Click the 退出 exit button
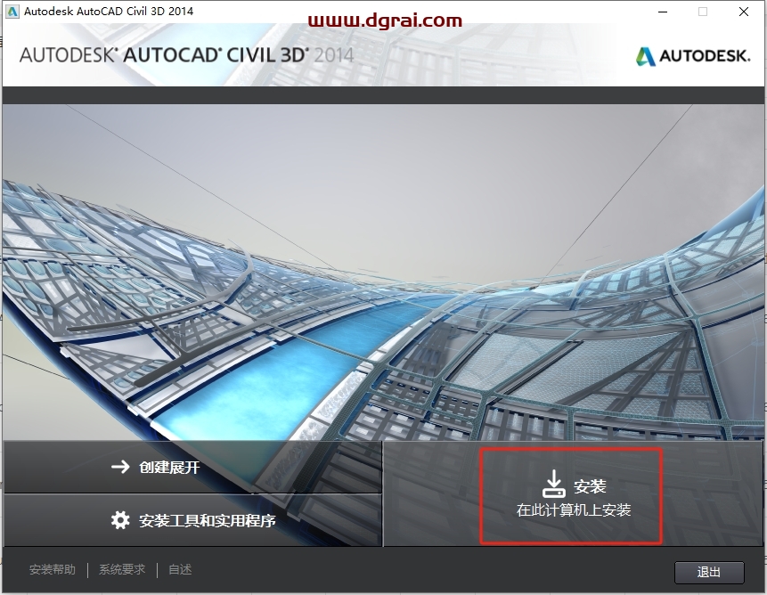Viewport: 767px width, 595px height. pyautogui.click(x=709, y=572)
